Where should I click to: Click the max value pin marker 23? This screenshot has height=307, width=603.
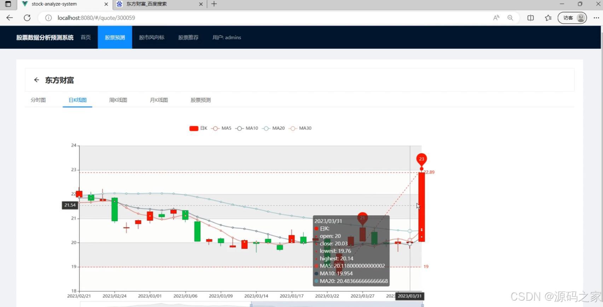[x=421, y=160]
